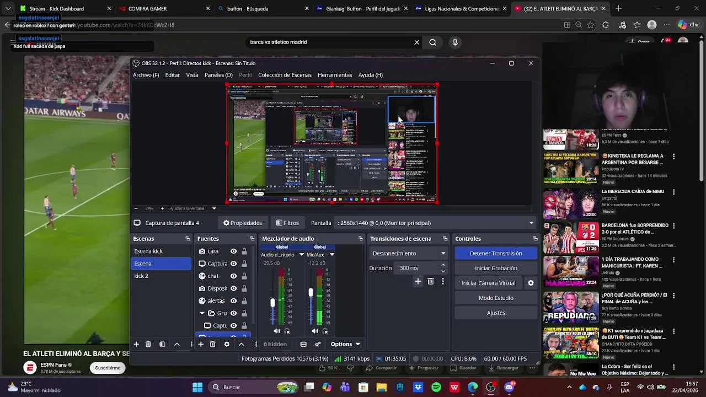This screenshot has height=397, width=706.
Task: Open Vista menu in OBS
Action: (x=192, y=75)
